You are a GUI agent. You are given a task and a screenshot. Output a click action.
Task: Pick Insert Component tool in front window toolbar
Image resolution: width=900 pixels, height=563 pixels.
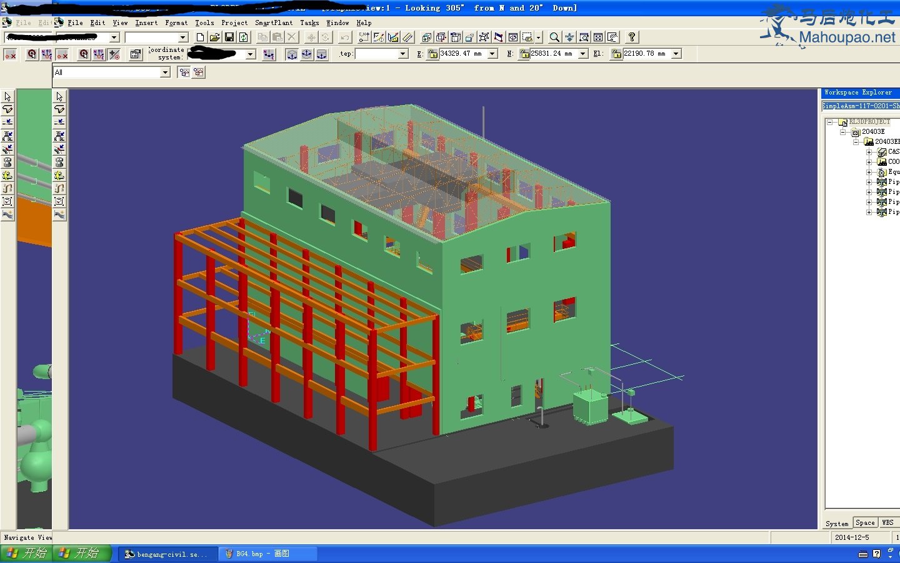point(59,136)
